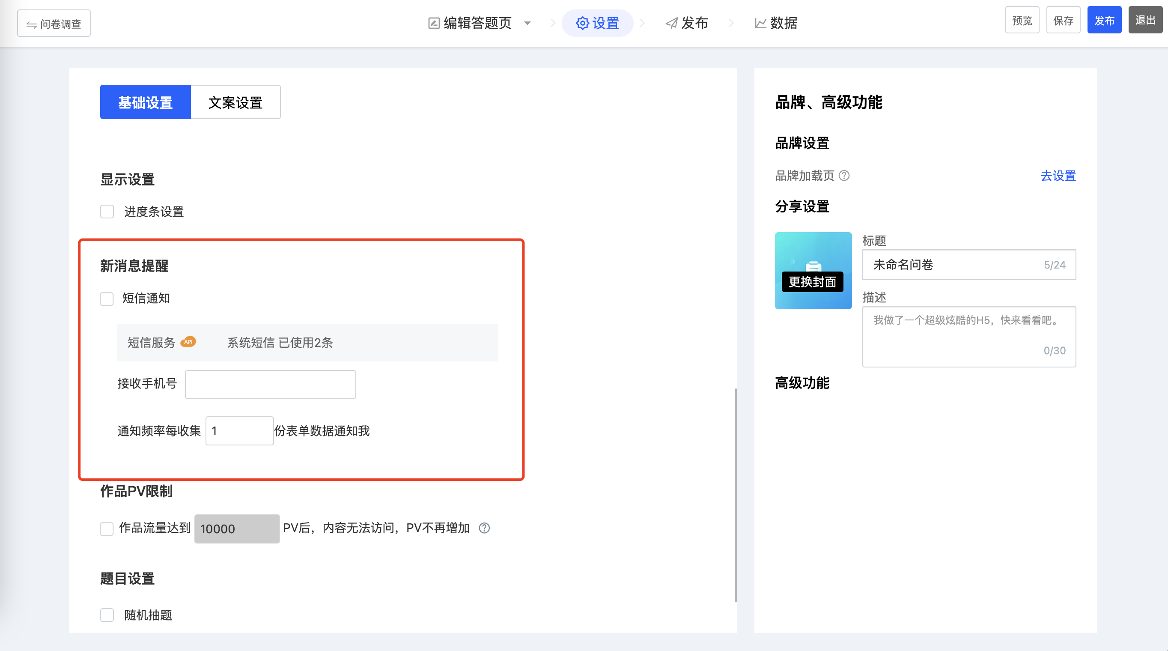Click the 10000 PV limit input
The image size is (1168, 651).
237,529
